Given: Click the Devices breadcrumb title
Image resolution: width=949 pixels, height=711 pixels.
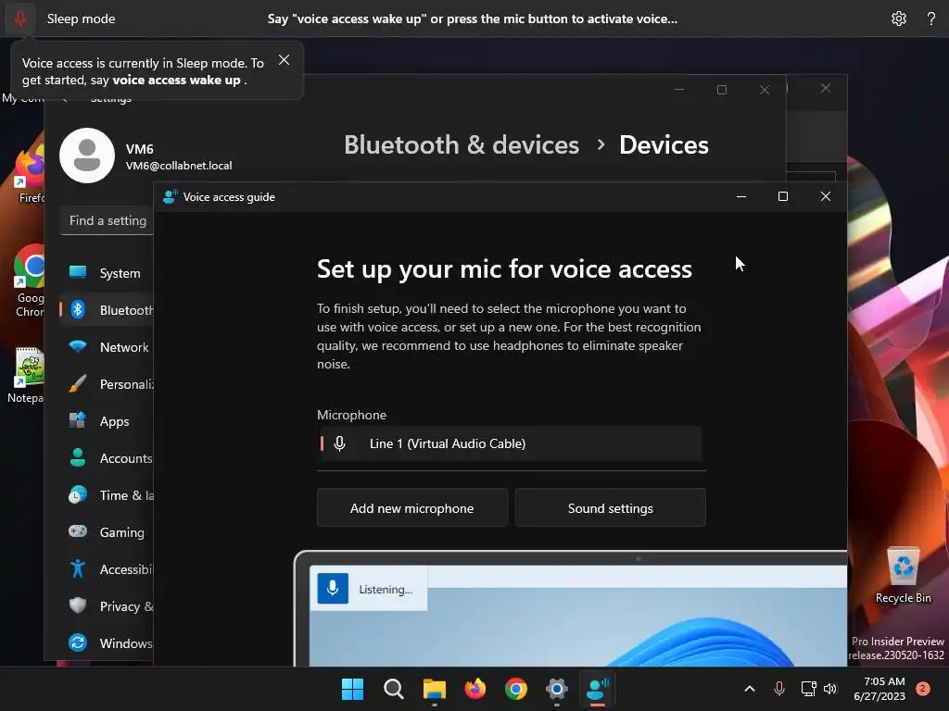Looking at the screenshot, I should pyautogui.click(x=664, y=145).
